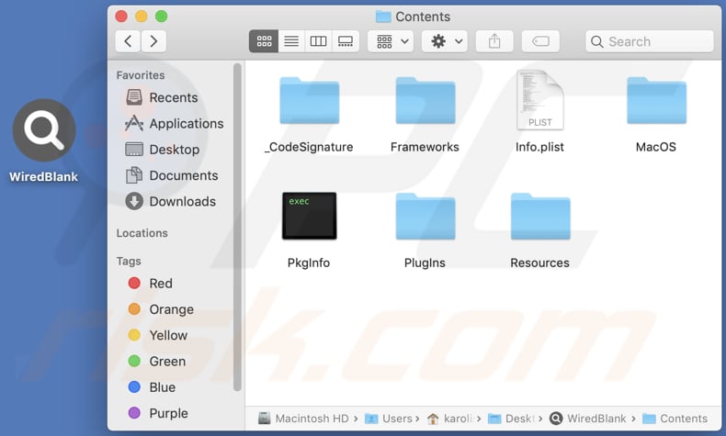Click the Resources name label
The height and width of the screenshot is (436, 726).
tap(539, 263)
